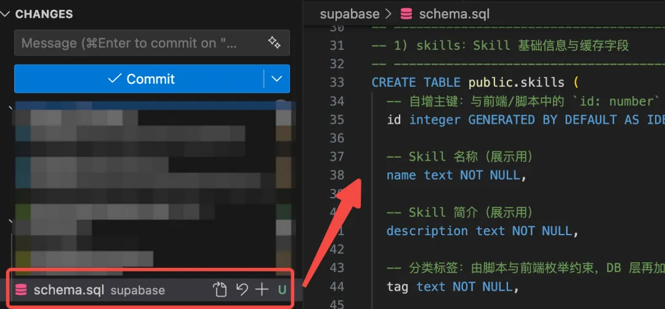Click the pink database icon in changes list
This screenshot has height=309, width=665.
21,290
